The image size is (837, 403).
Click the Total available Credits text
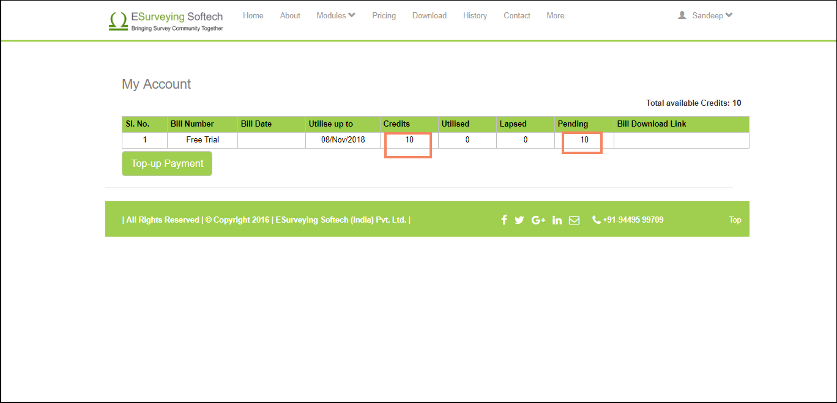tap(694, 103)
